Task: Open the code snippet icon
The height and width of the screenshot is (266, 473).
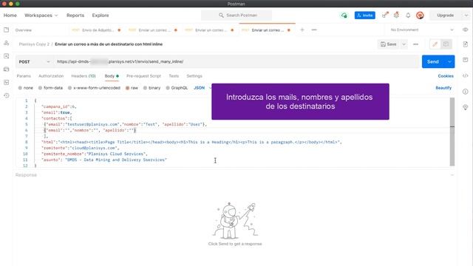Action: 465,75
